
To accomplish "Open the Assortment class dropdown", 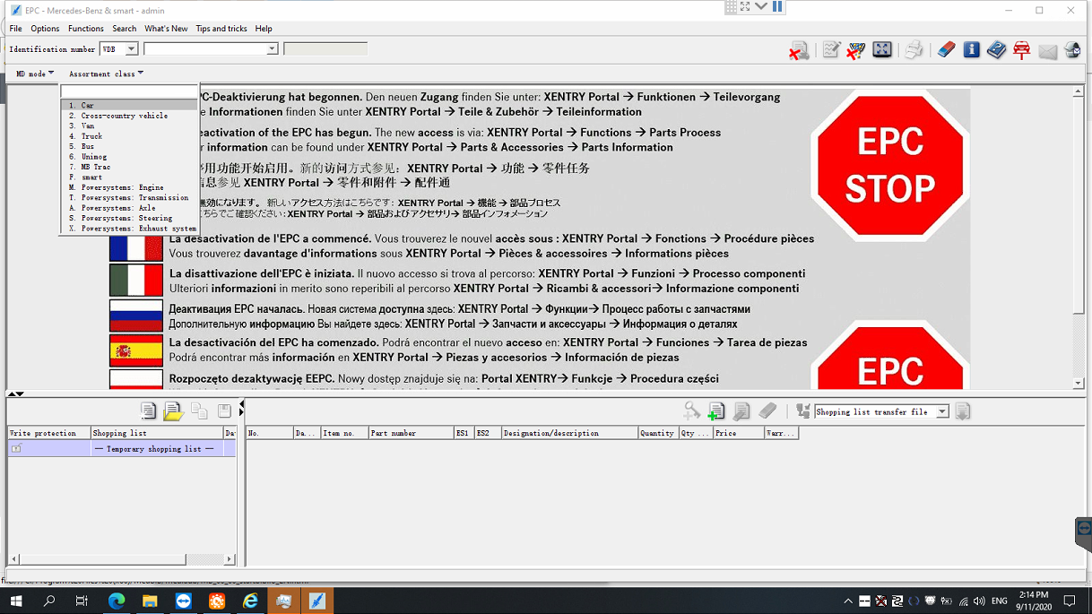I will 106,74.
